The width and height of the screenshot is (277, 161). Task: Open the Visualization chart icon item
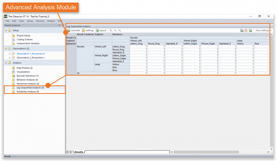(x=13, y=72)
